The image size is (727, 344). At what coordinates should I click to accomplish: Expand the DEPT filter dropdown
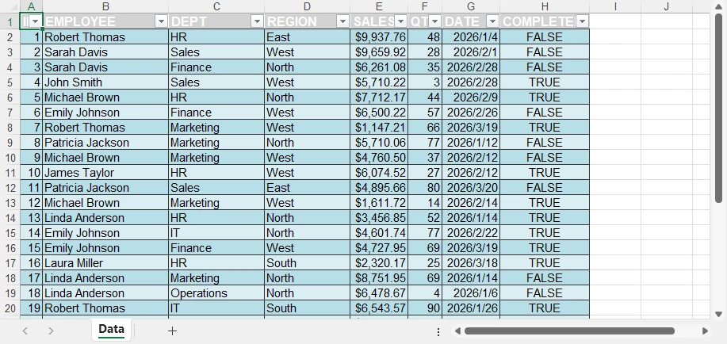tap(257, 21)
